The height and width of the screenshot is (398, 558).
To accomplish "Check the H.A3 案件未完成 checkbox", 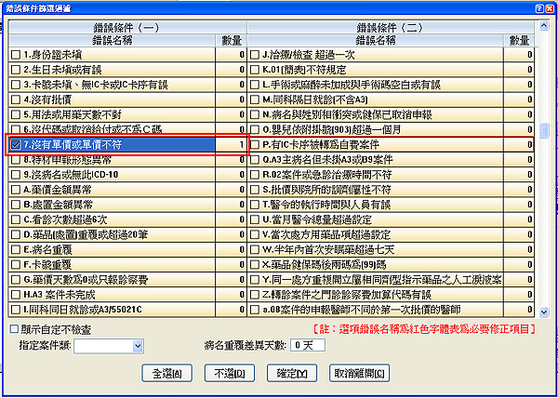I will tap(15, 295).
